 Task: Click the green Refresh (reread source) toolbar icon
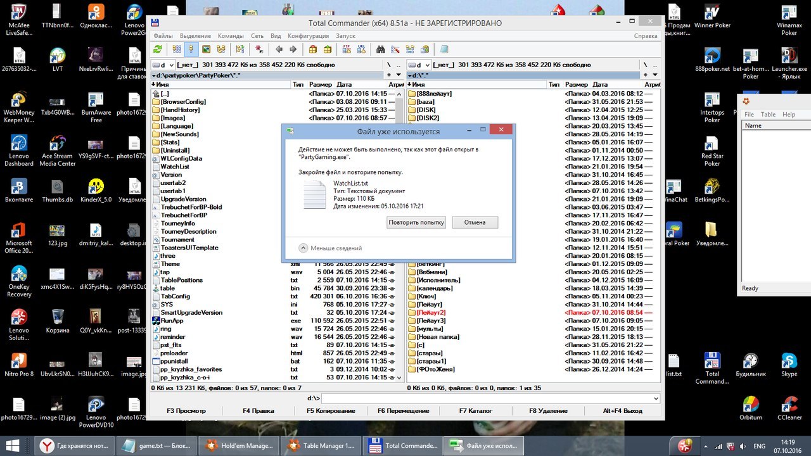pyautogui.click(x=158, y=49)
